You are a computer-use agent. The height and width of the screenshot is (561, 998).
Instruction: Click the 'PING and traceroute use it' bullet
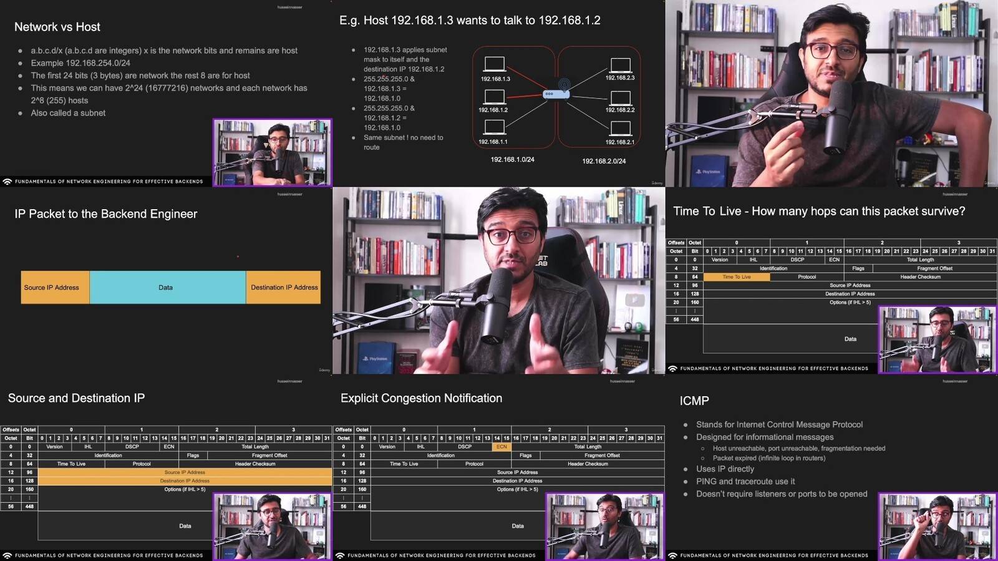tap(745, 482)
